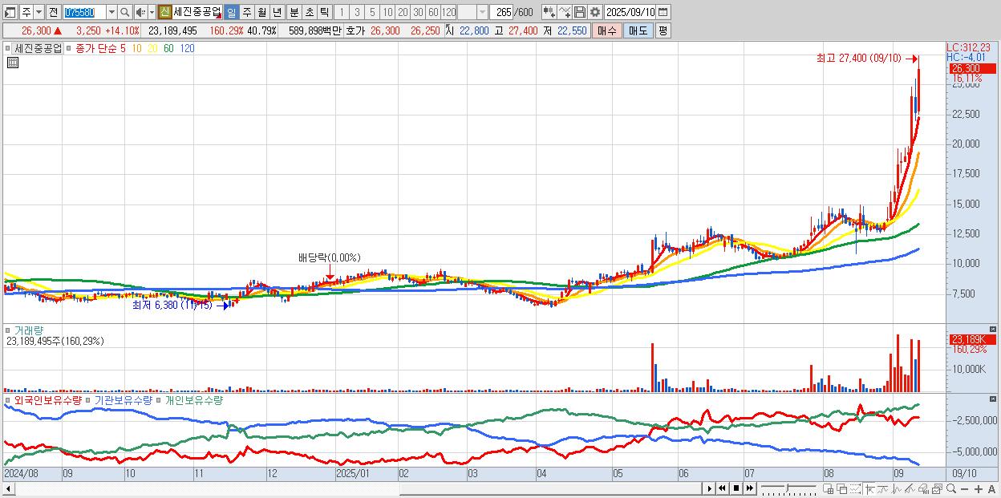1001x498 pixels.
Task: Click the picture-chart icon left of magnifier
Action: point(937,489)
